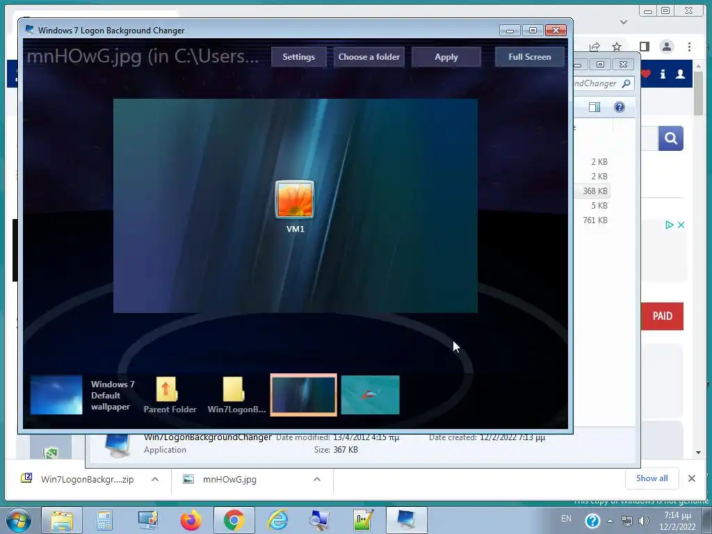This screenshot has height=534, width=712.
Task: Open Calculator from the taskbar
Action: pyautogui.click(x=104, y=520)
